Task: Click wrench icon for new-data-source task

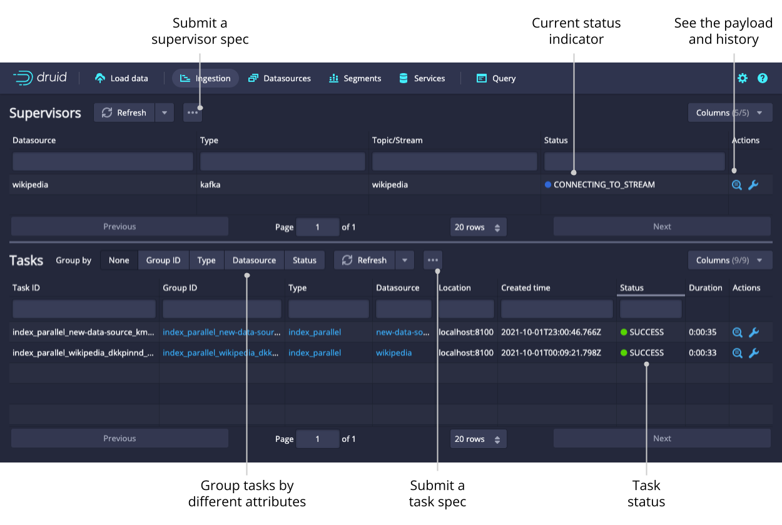Action: pyautogui.click(x=754, y=332)
